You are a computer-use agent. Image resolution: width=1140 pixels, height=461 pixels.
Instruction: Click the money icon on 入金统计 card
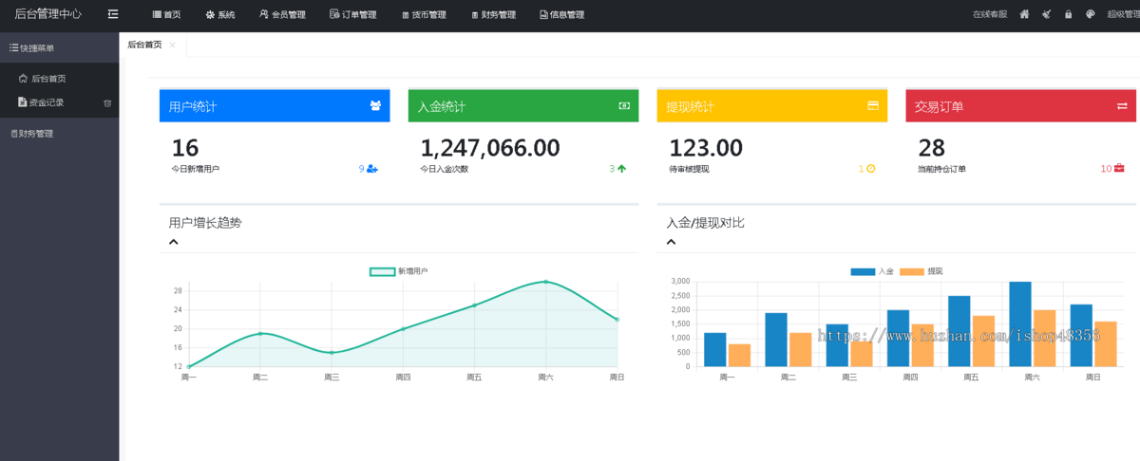(624, 106)
